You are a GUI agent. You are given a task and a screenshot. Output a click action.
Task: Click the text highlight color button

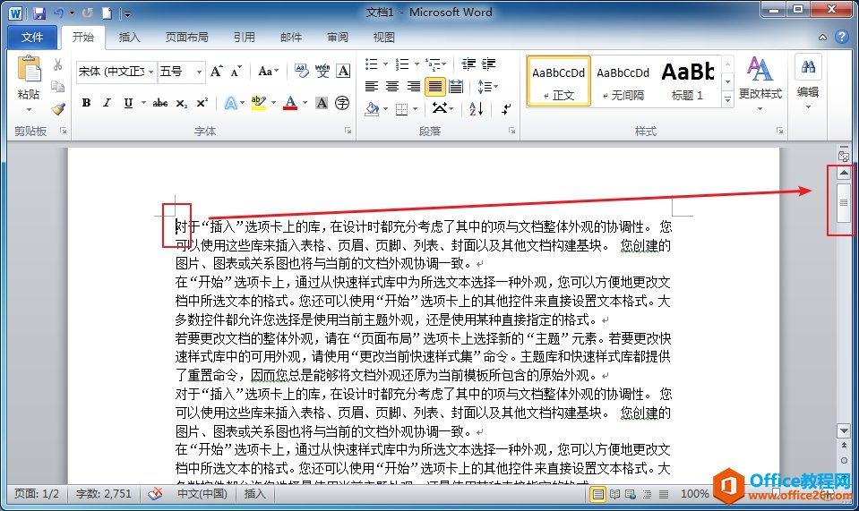pyautogui.click(x=259, y=103)
